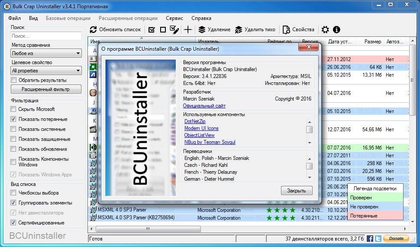Click the invert selection checkbox-with-pen toolbar icon
This screenshot has height=247, width=420.
(x=174, y=29)
